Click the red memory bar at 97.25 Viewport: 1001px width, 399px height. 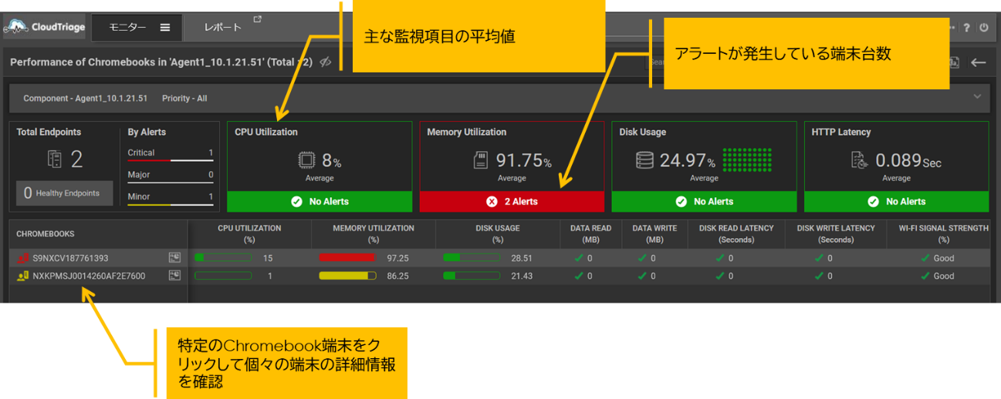click(x=347, y=258)
